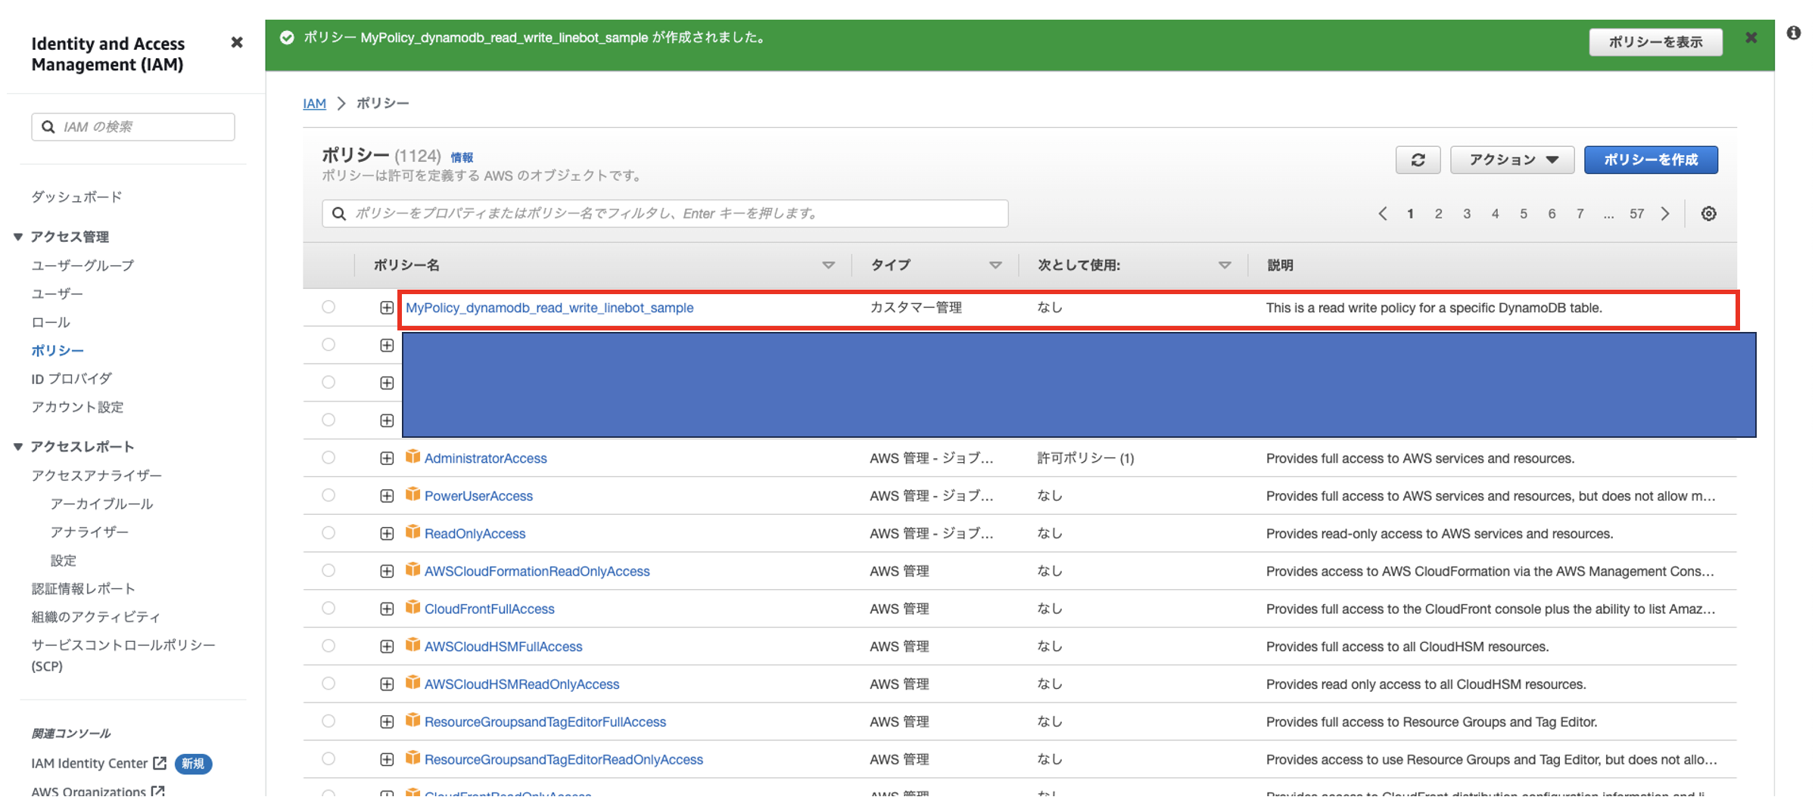The height and width of the screenshot is (800, 1815).
Task: Click the IAM Identity Center external link icon
Action: 159,763
